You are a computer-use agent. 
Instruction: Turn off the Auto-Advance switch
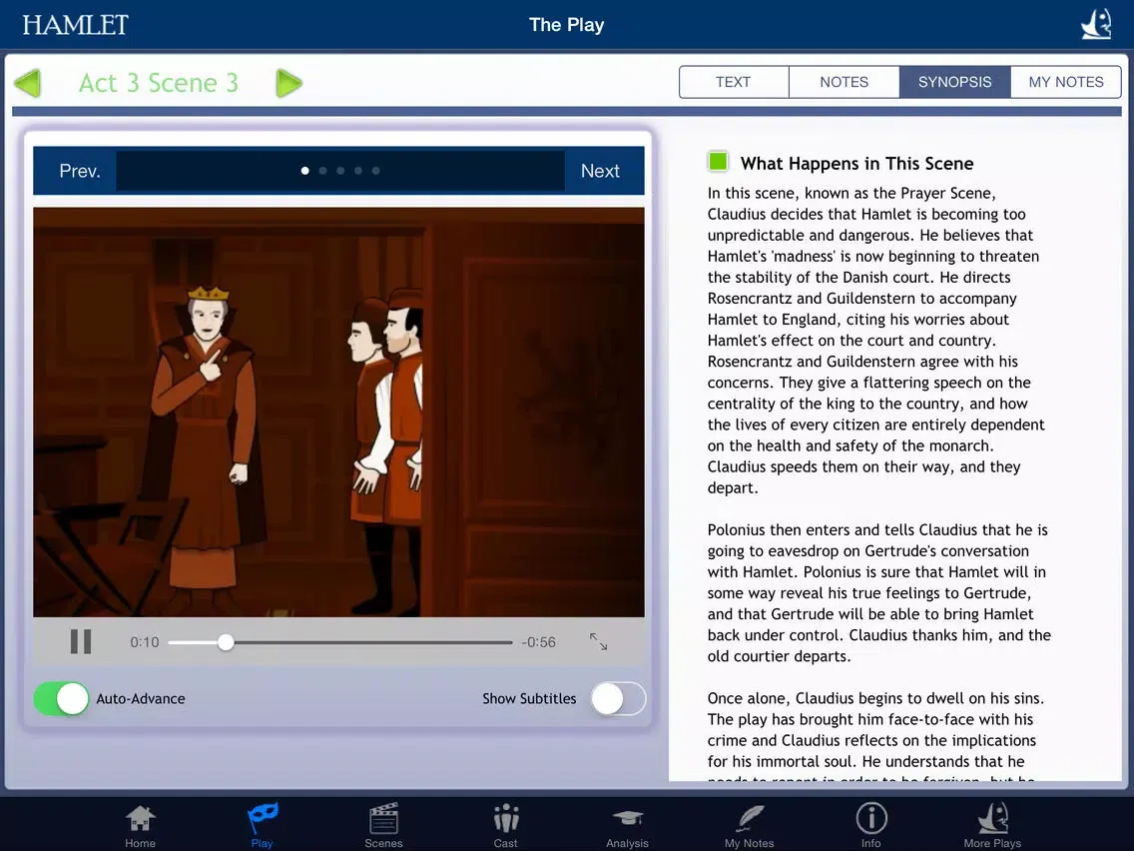coord(62,698)
